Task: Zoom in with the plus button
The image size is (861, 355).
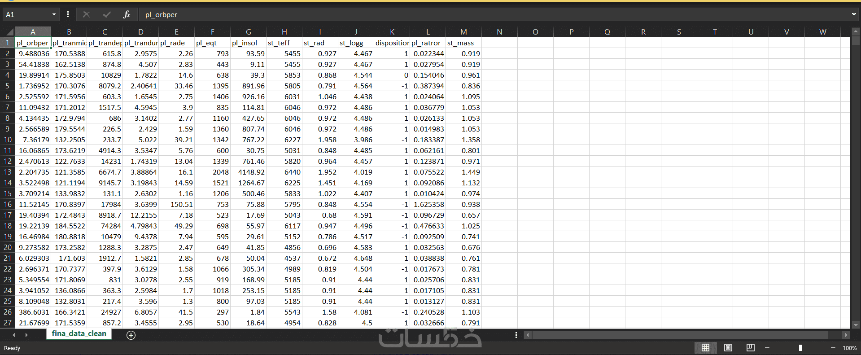Action: click(x=833, y=348)
